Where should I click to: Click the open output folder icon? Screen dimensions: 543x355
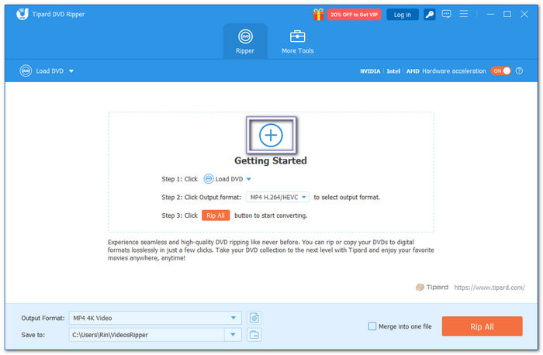click(x=254, y=335)
